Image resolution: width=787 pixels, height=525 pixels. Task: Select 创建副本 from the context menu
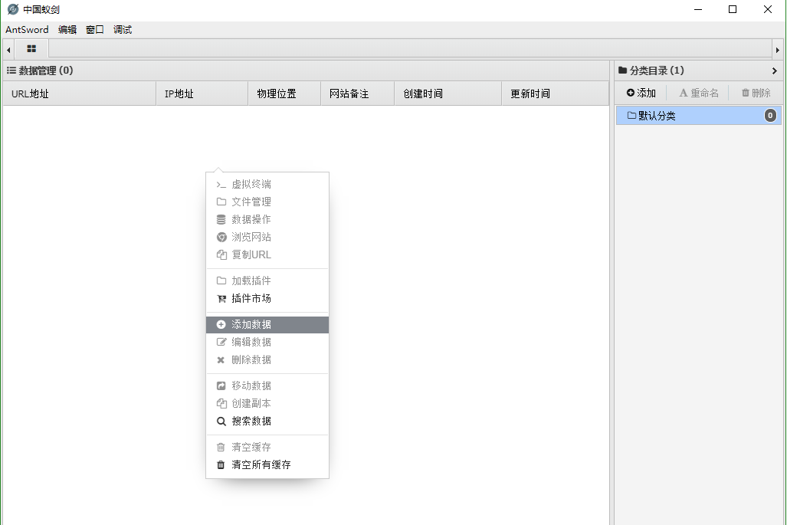point(267,404)
